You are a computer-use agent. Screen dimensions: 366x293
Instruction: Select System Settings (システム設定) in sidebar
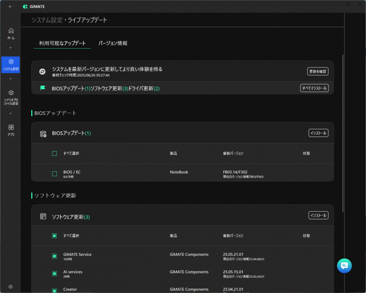[x=11, y=64]
